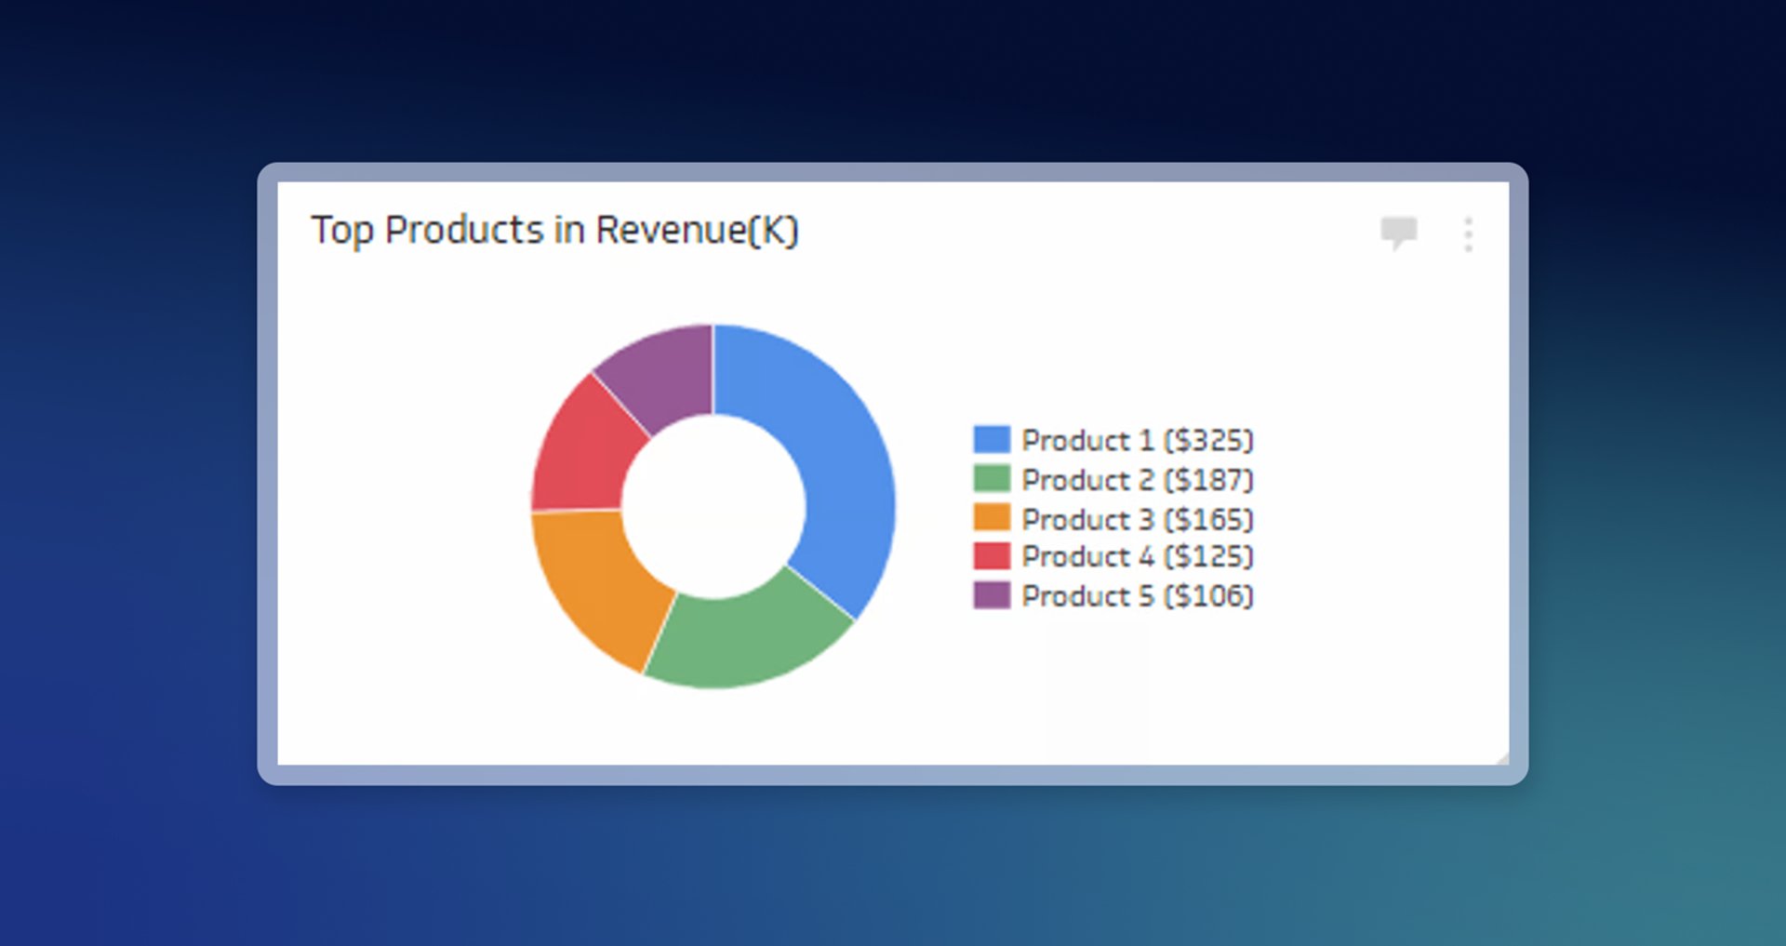Click the orange Product 3 legend swatch
This screenshot has height=946, width=1786.
coord(992,518)
